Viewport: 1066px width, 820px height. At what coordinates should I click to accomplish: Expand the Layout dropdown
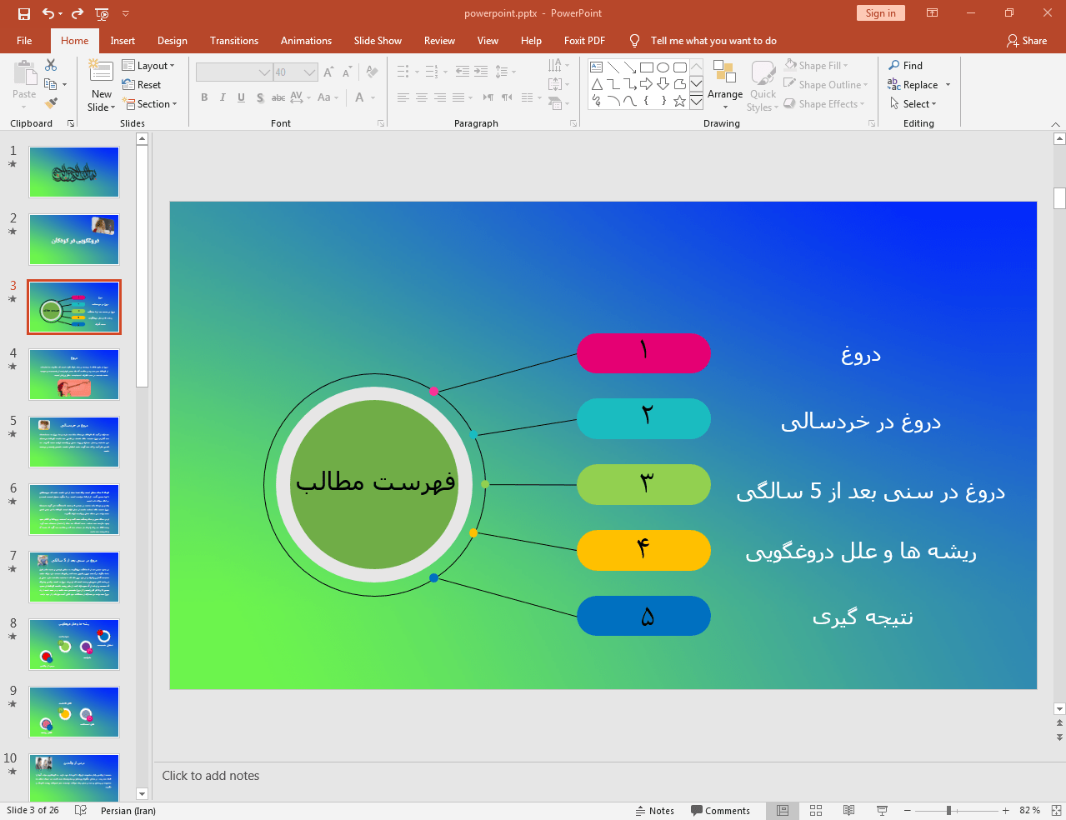click(x=148, y=66)
